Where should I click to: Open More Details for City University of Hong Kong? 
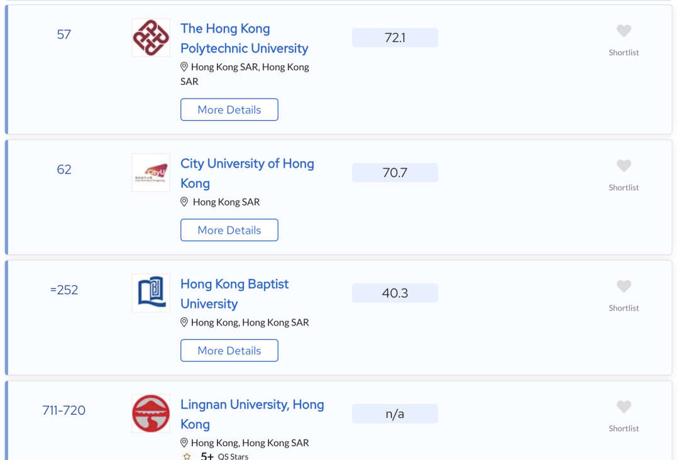click(x=229, y=230)
